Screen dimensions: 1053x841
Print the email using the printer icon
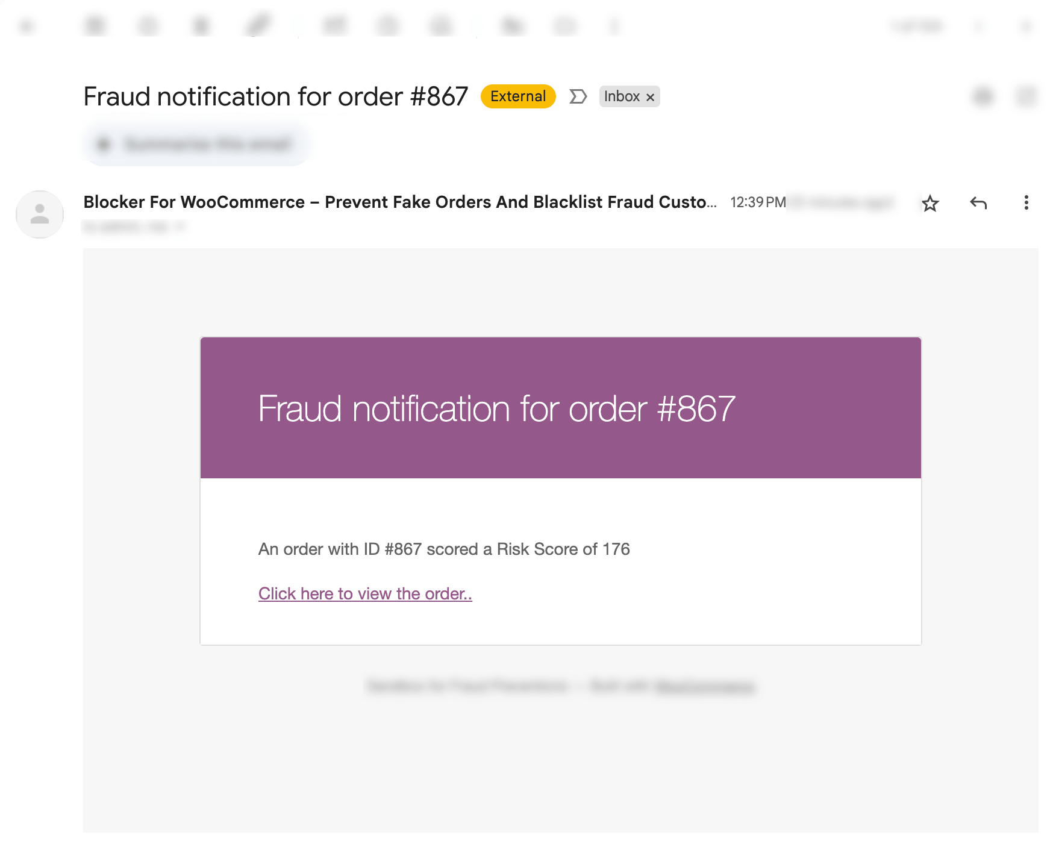coord(983,96)
